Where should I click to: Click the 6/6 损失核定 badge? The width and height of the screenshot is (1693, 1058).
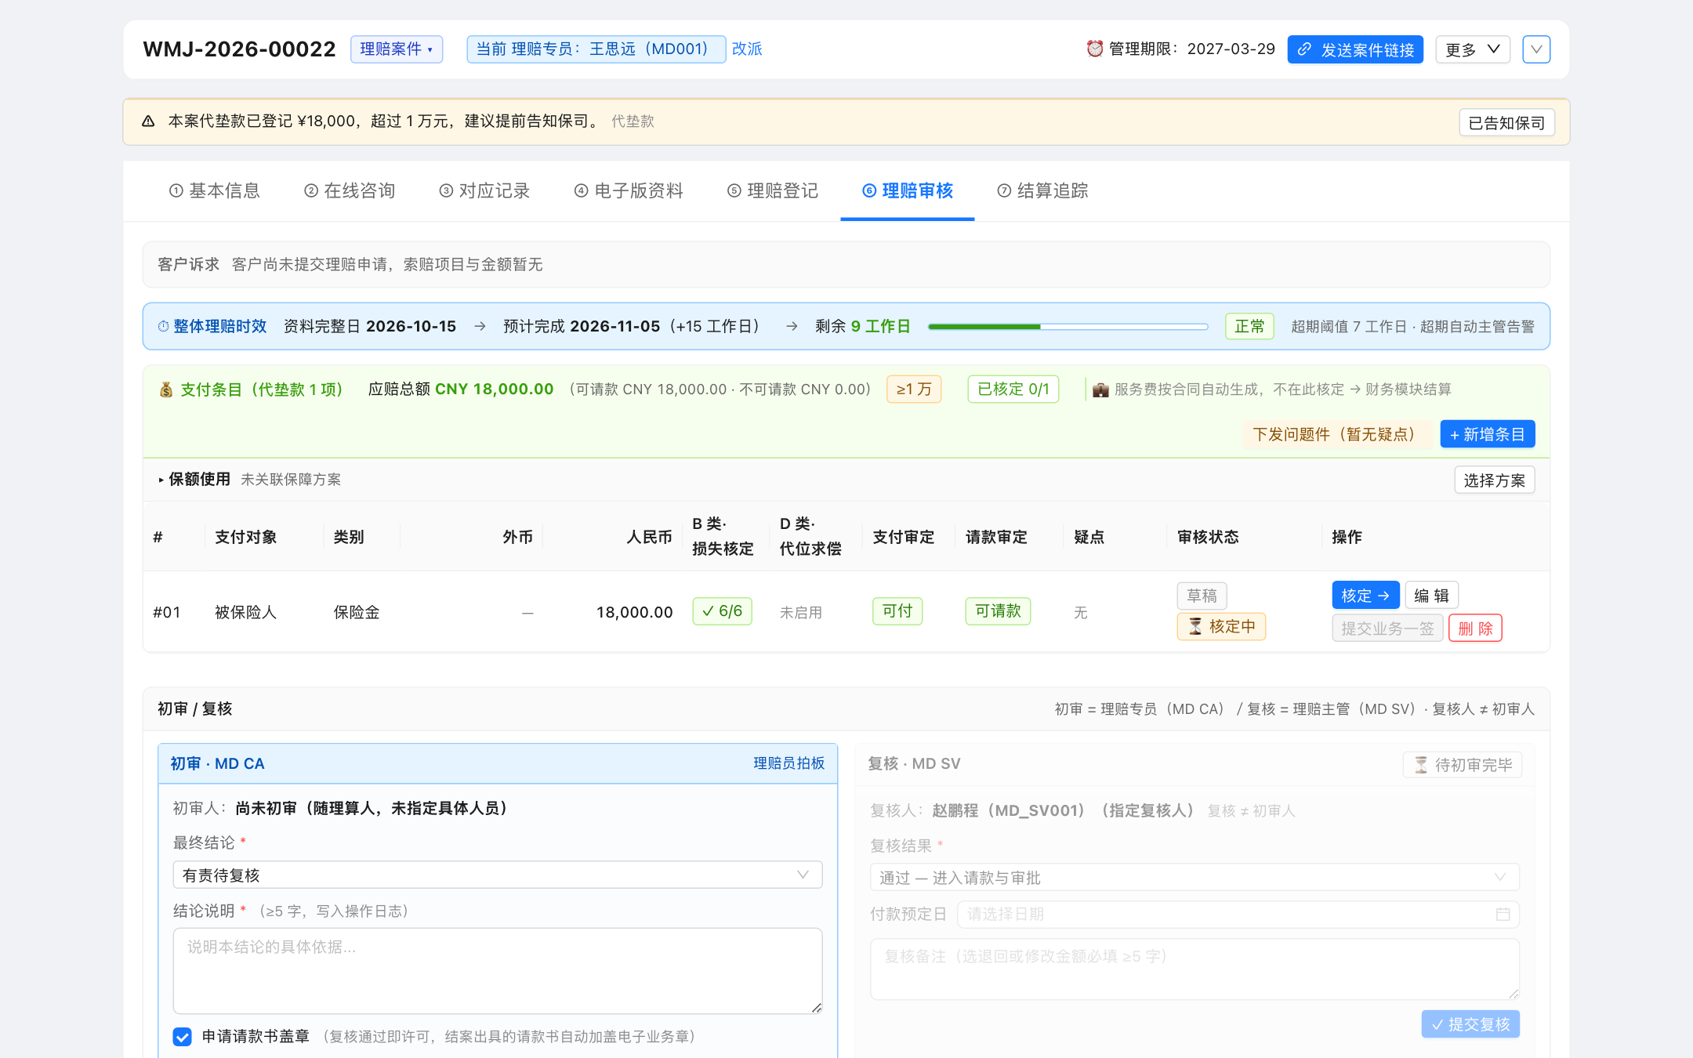(722, 611)
